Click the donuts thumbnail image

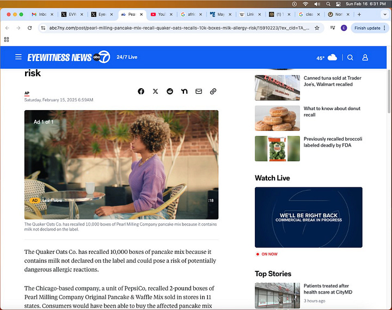(277, 118)
